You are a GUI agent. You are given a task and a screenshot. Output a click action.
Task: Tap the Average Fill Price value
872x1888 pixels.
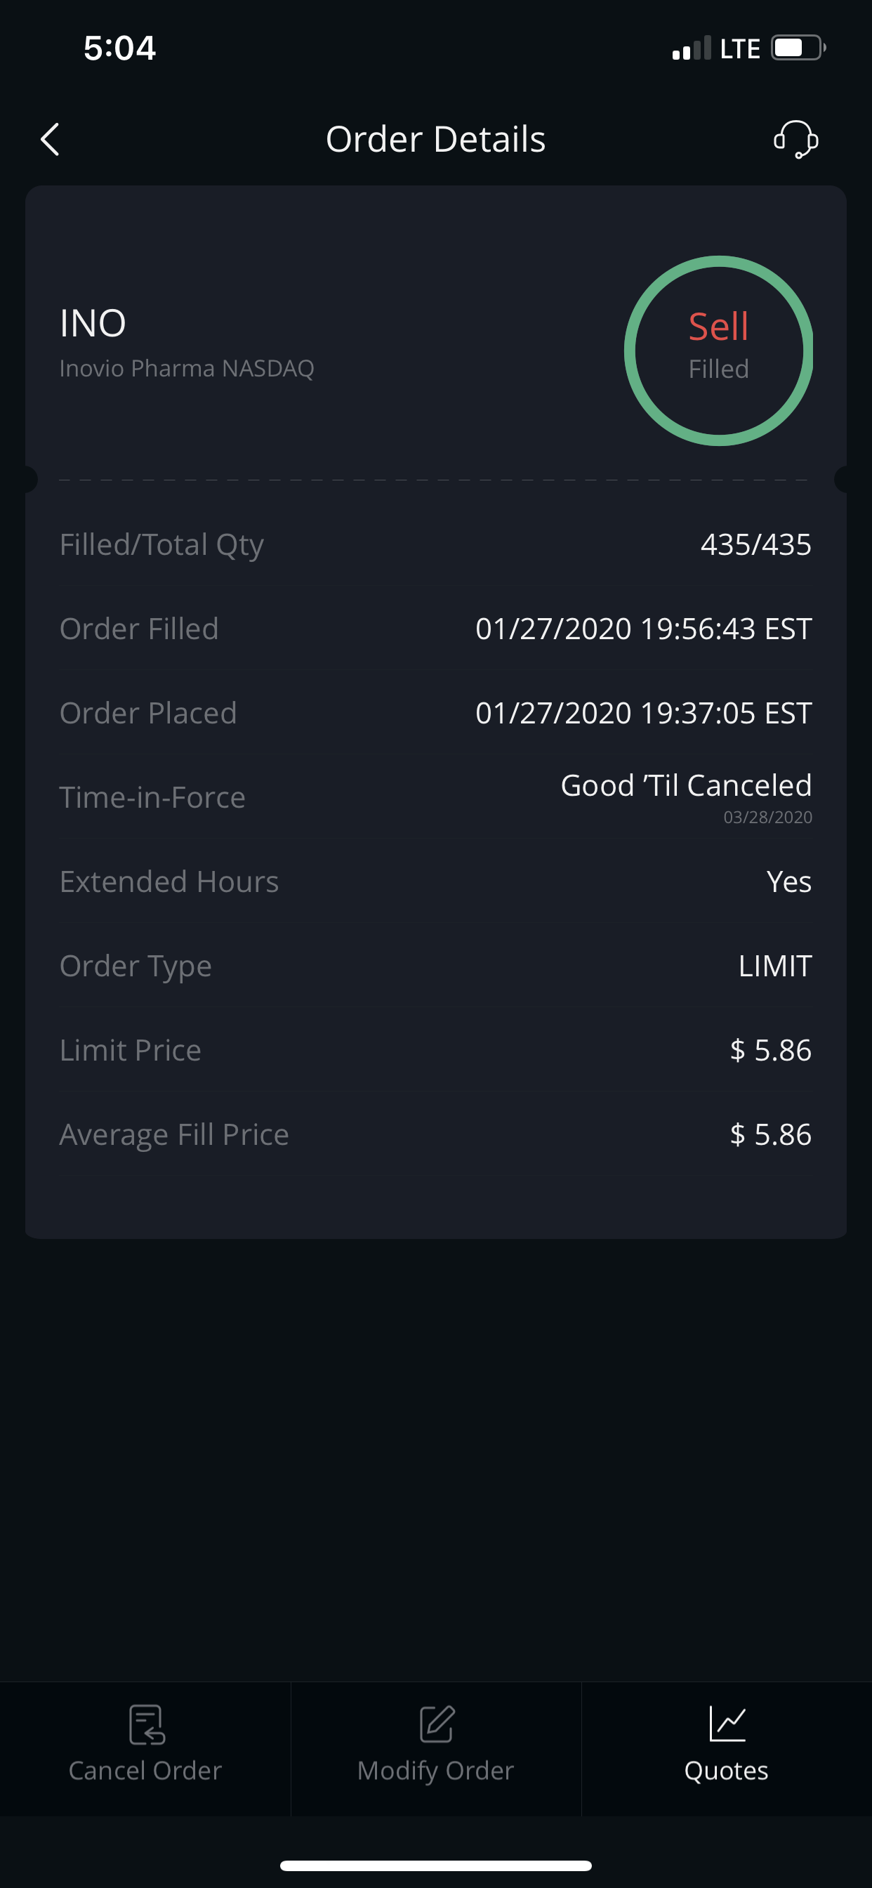click(770, 1134)
